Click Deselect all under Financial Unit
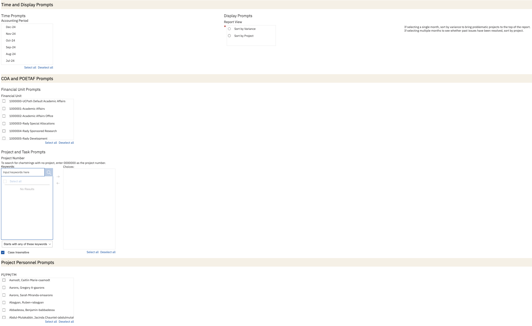The width and height of the screenshot is (532, 326). pos(66,143)
